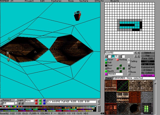Open the Effects menu
Viewport: 160px width, 115px height.
[99, 1]
